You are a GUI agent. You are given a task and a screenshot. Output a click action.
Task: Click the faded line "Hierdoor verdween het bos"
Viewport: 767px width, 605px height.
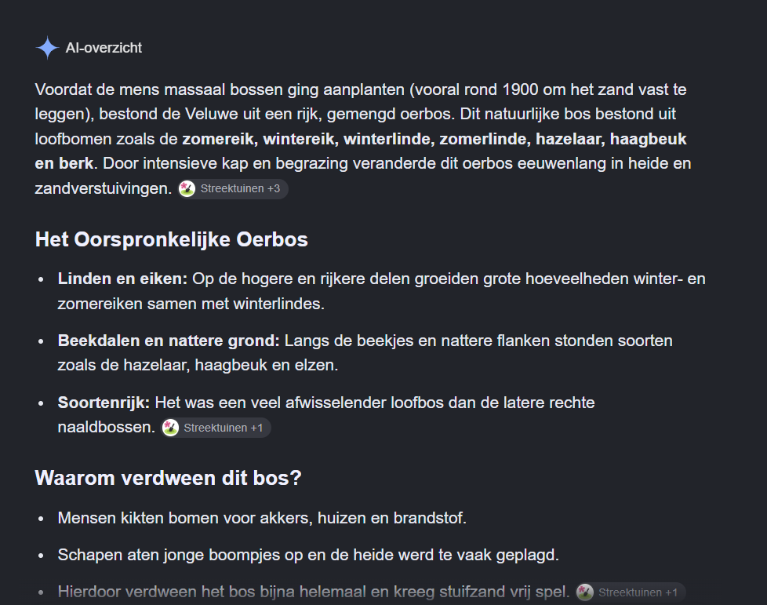pos(314,592)
